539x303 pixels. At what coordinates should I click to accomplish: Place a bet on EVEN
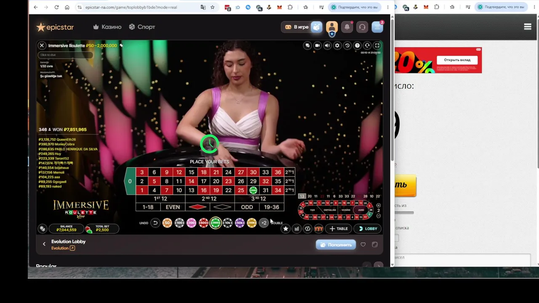(x=173, y=207)
